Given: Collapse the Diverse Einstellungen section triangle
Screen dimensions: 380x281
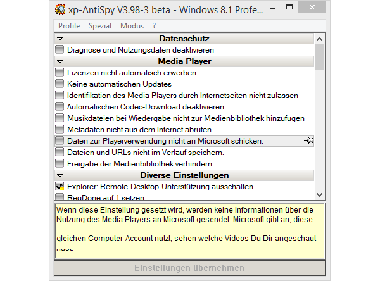Looking at the screenshot, I should (60, 175).
